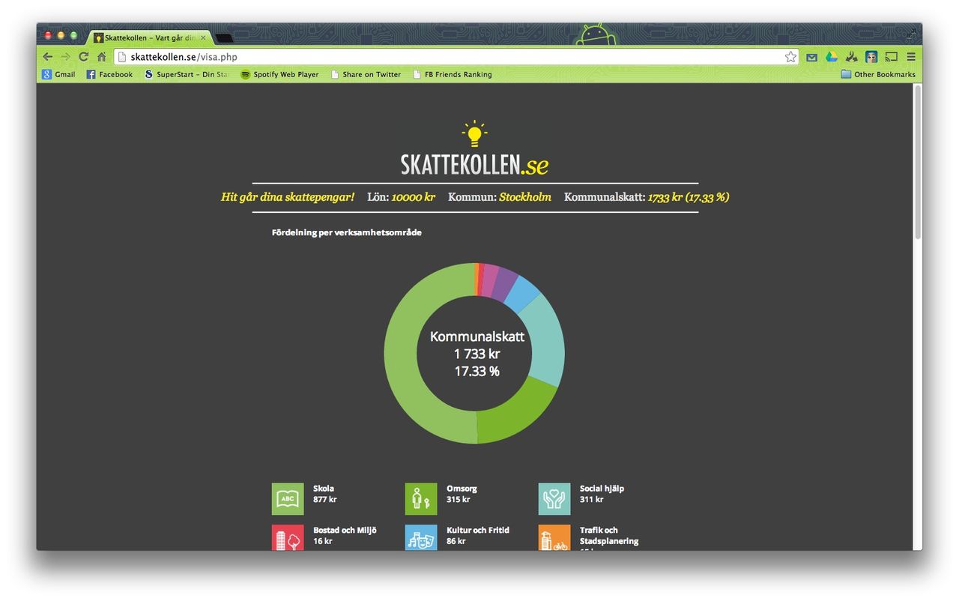
Task: Open the Facebook bookmark
Action: (x=109, y=74)
